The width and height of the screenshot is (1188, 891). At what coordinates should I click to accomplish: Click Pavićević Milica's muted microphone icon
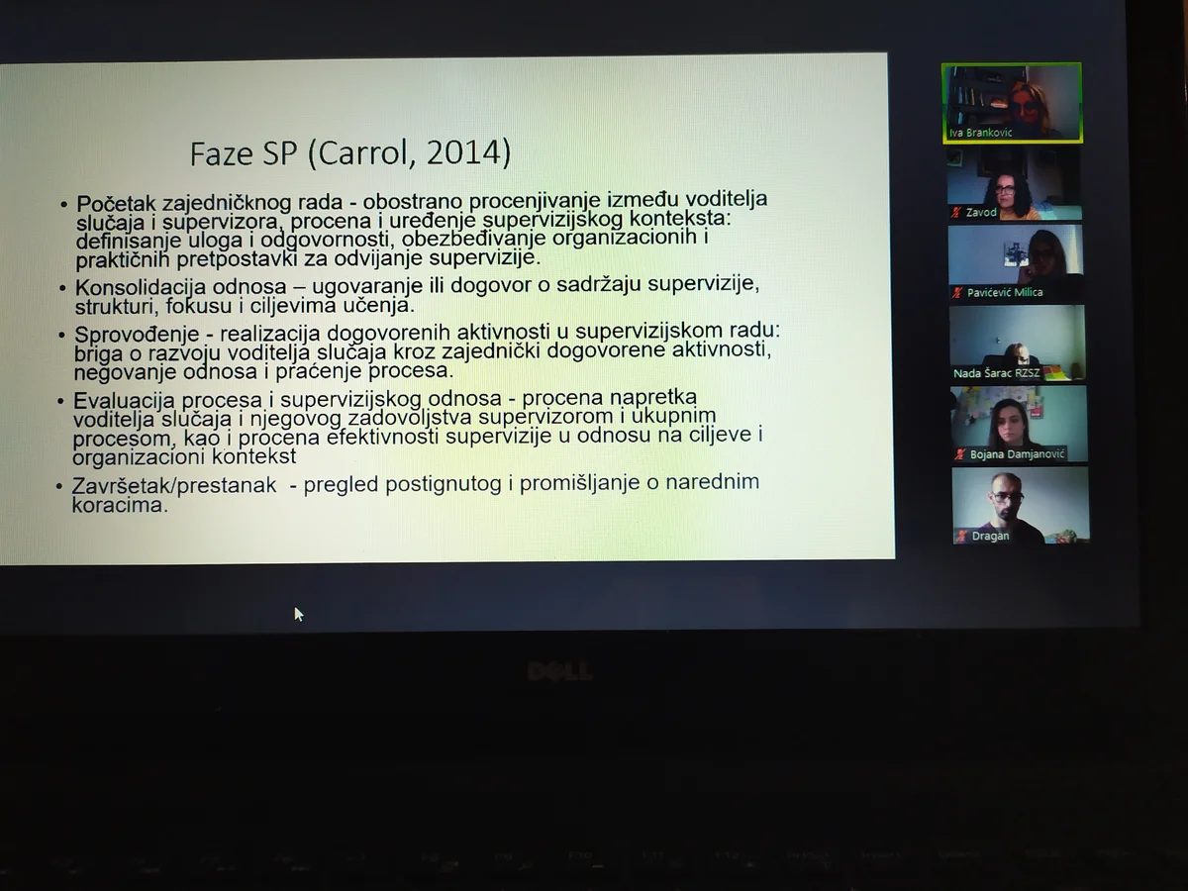pyautogui.click(x=957, y=292)
